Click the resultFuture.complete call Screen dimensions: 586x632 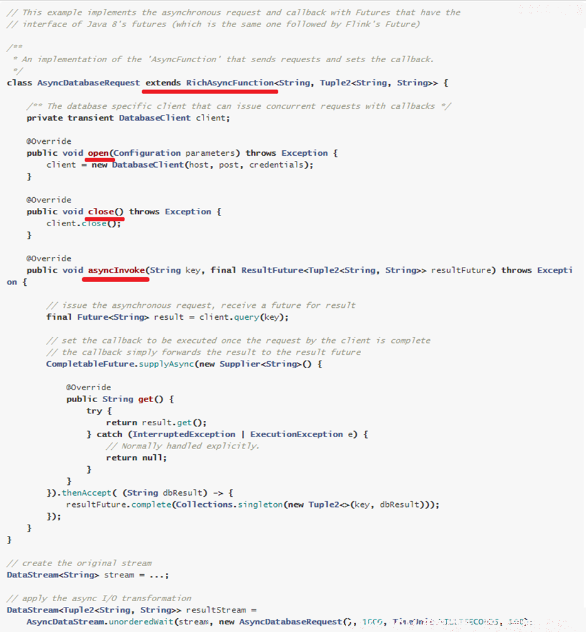119,504
